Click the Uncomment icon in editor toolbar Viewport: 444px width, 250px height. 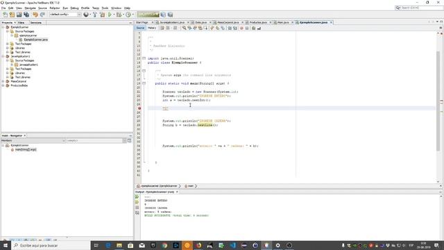point(259,28)
